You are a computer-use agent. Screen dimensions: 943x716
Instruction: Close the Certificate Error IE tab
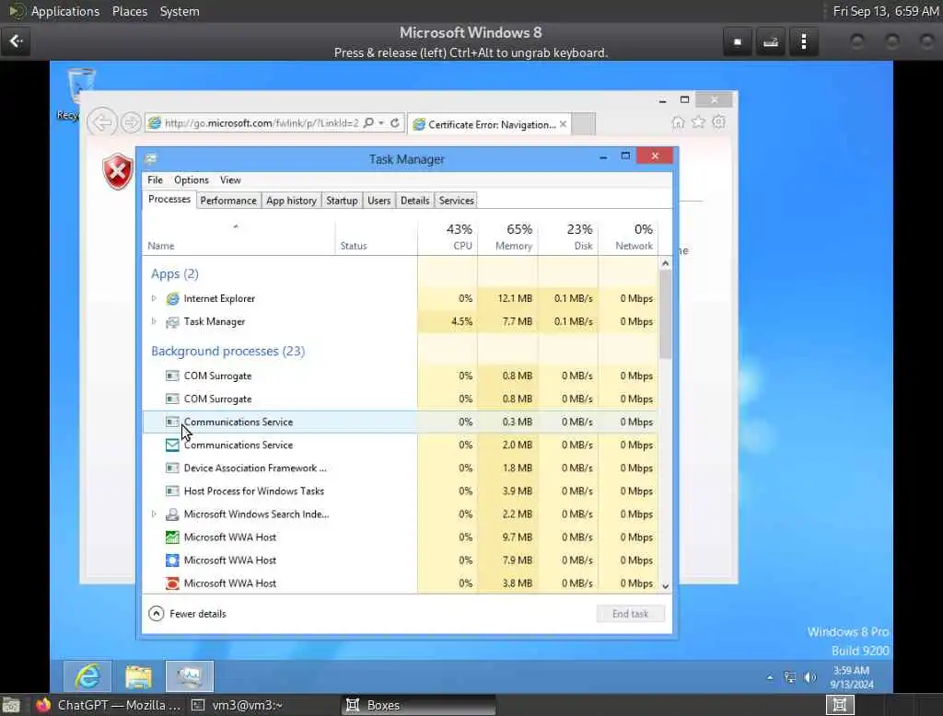click(563, 124)
